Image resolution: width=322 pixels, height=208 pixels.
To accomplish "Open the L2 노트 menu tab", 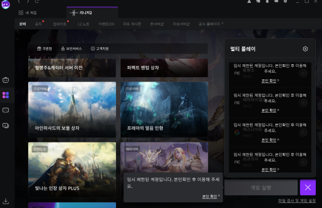I will 83,24.
